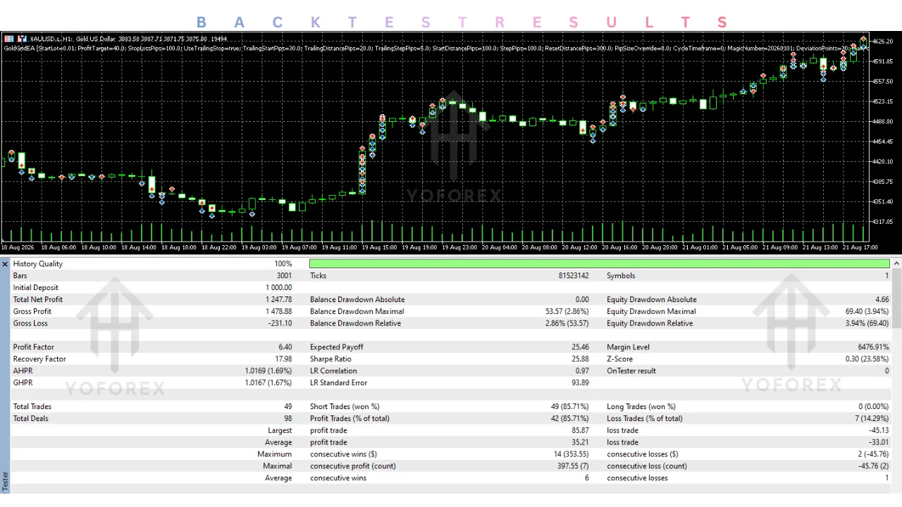The height and width of the screenshot is (507, 902).
Task: Select the Ticks value 81523142
Action: pos(574,276)
